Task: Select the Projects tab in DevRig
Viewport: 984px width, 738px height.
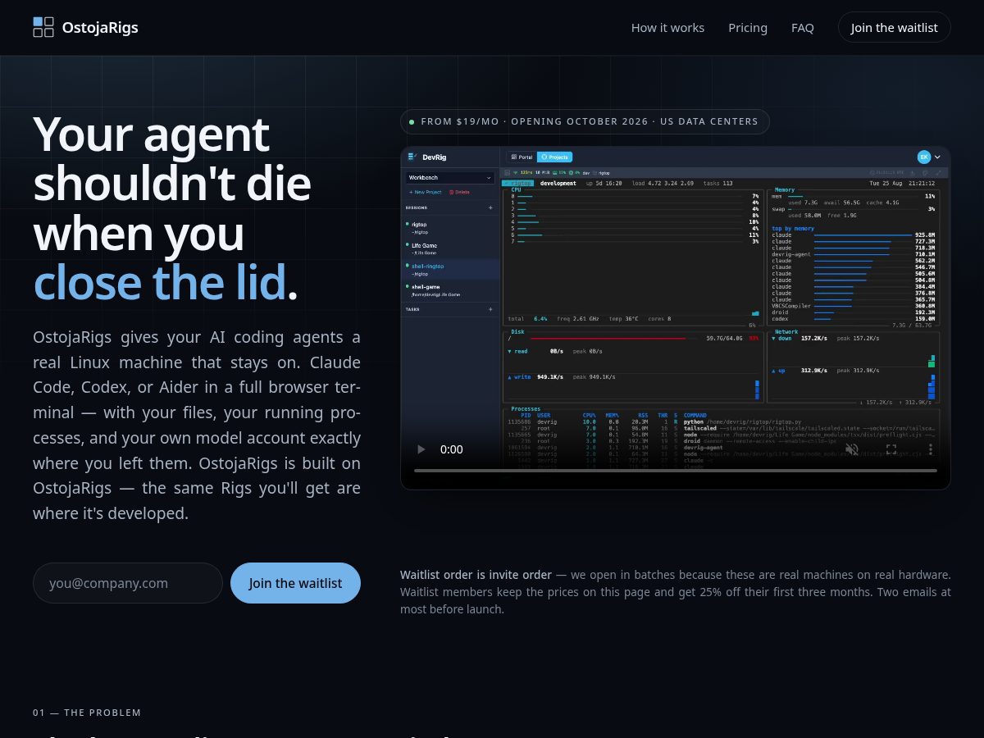Action: pos(555,157)
